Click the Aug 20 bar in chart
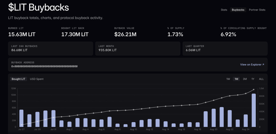The height and width of the screenshot is (134, 276). click(213, 118)
